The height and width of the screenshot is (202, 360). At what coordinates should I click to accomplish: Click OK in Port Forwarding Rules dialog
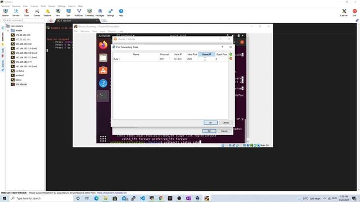pos(210,123)
